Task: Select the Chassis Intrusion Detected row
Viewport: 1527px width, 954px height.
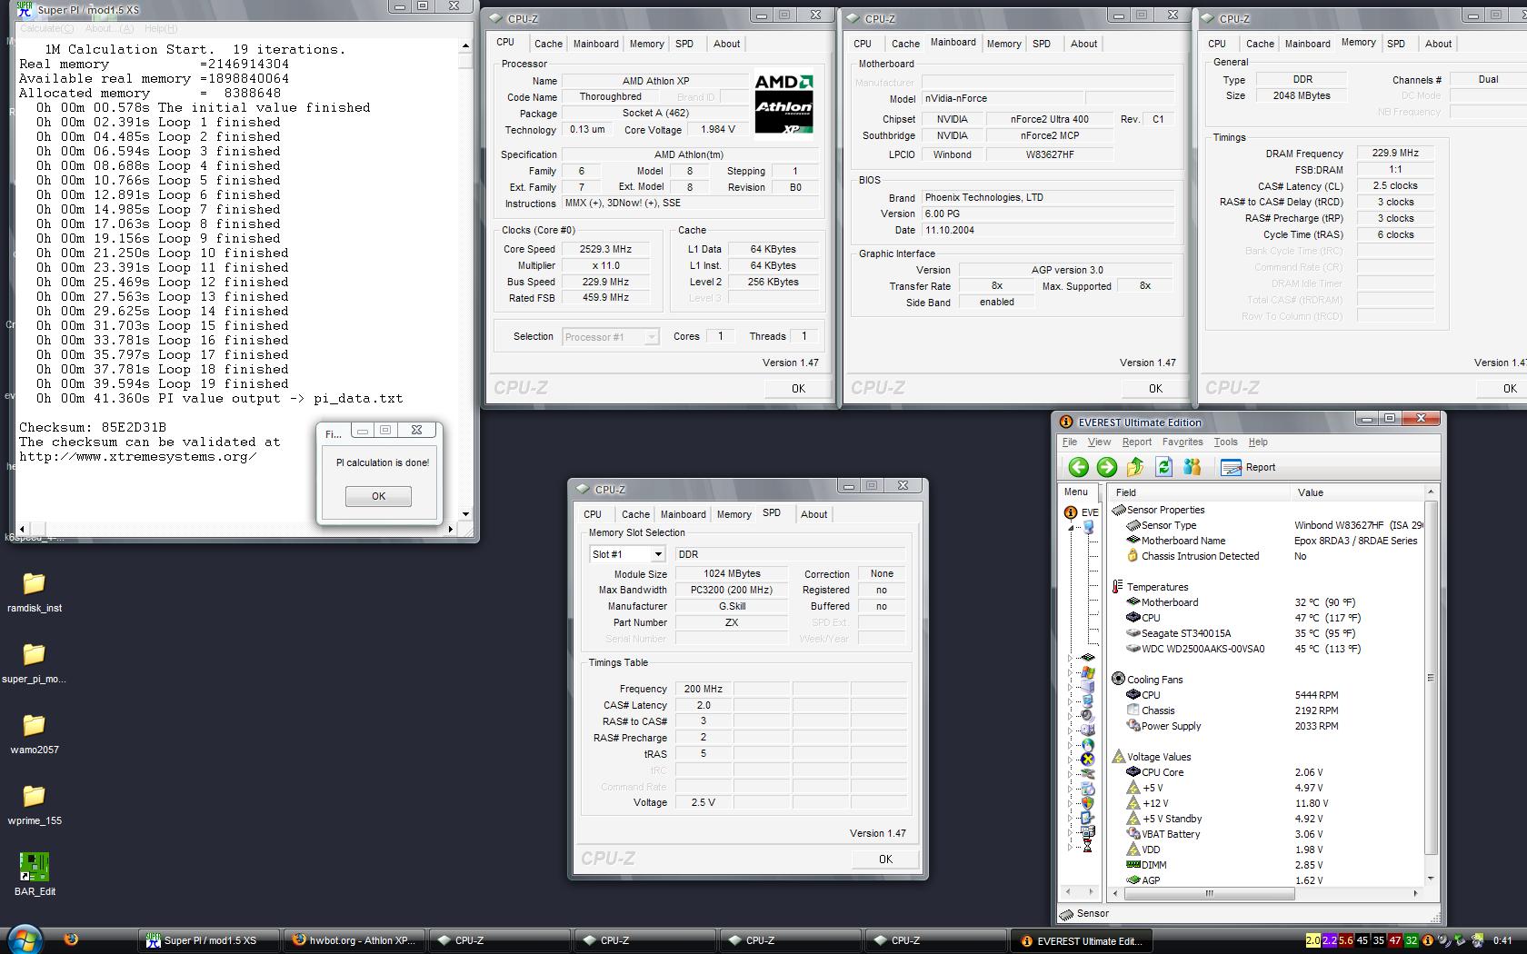Action: click(x=1268, y=556)
